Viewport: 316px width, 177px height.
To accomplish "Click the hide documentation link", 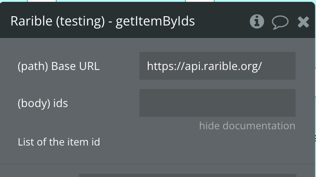I will pos(247,126).
